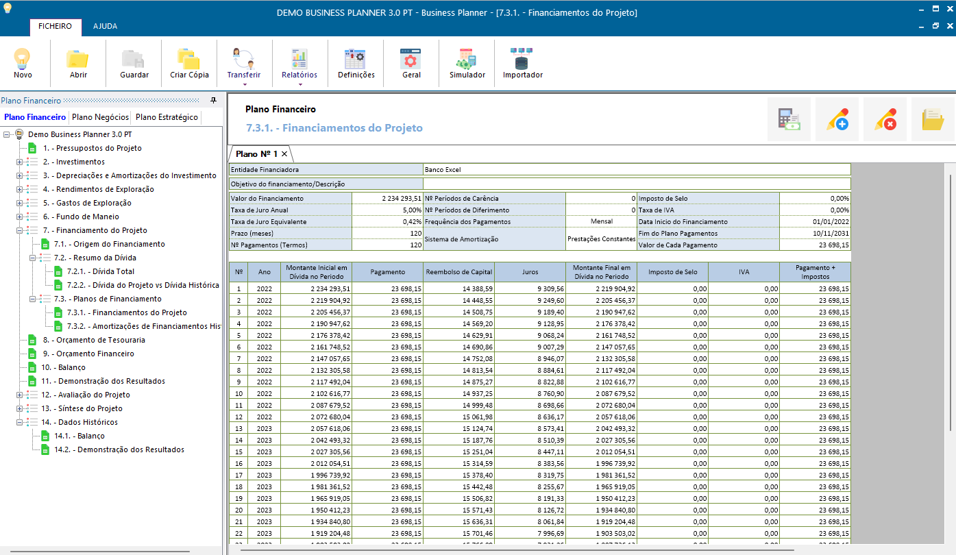
Task: Expand the 2. - Investimentos tree node
Action: coord(20,162)
